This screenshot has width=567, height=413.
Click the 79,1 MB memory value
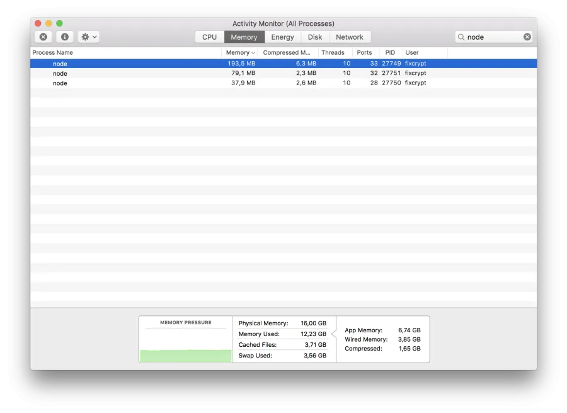[x=243, y=73]
